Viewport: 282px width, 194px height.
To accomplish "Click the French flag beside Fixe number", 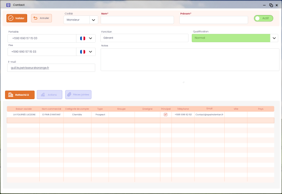I will coord(82,52).
